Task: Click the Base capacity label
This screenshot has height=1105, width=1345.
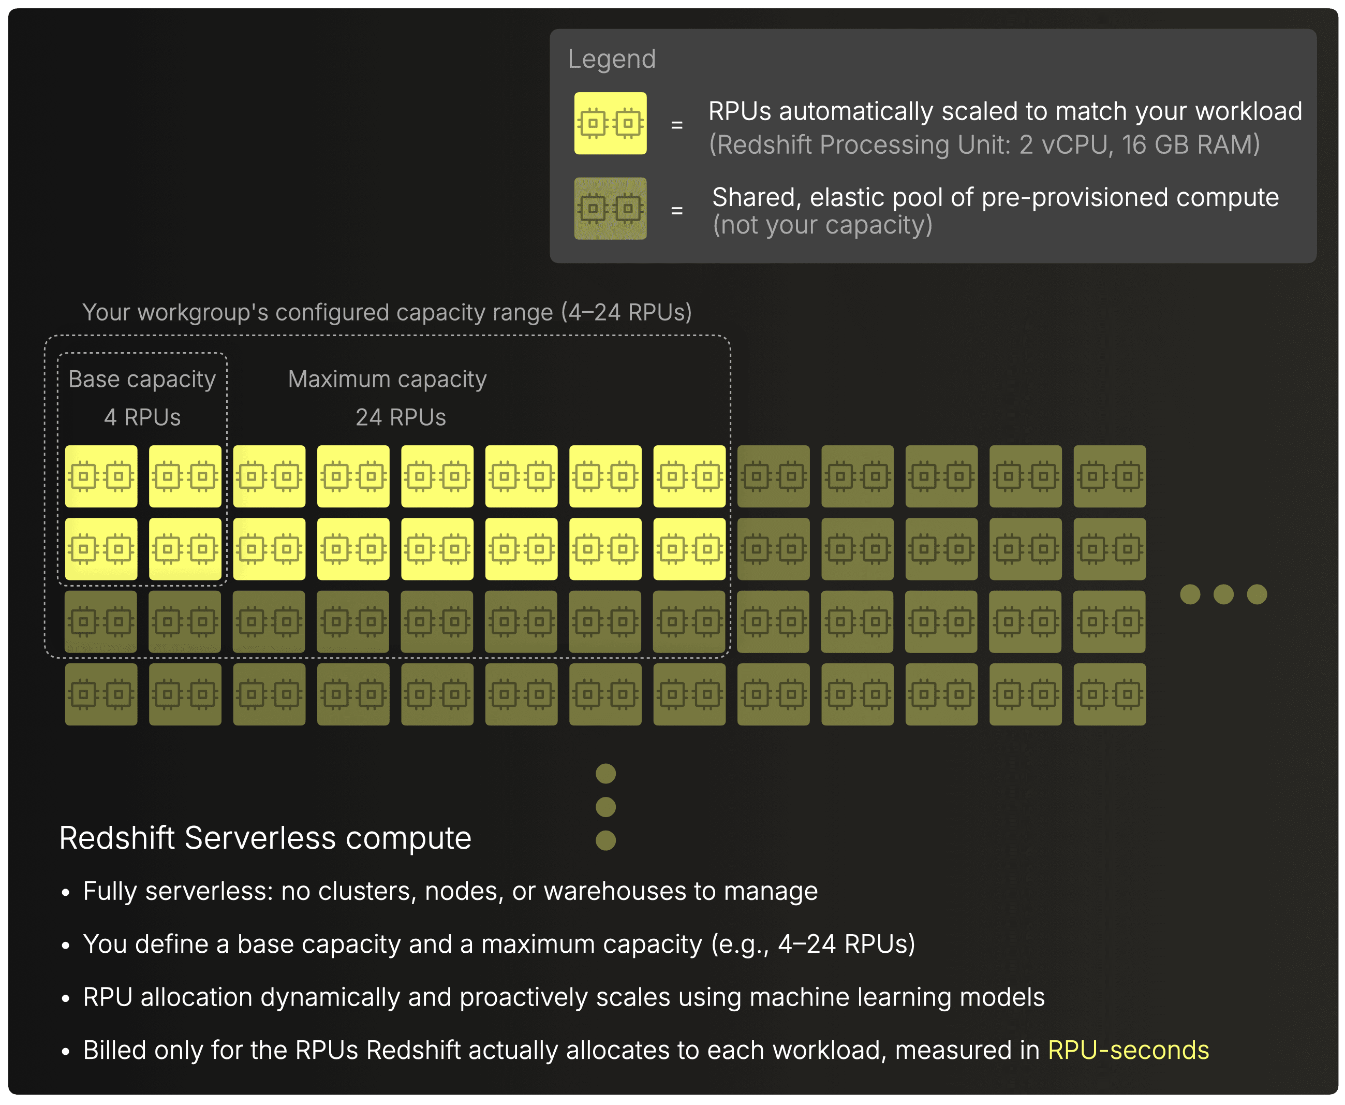Action: (x=142, y=380)
